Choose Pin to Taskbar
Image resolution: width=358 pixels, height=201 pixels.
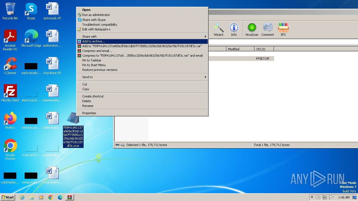142,60
